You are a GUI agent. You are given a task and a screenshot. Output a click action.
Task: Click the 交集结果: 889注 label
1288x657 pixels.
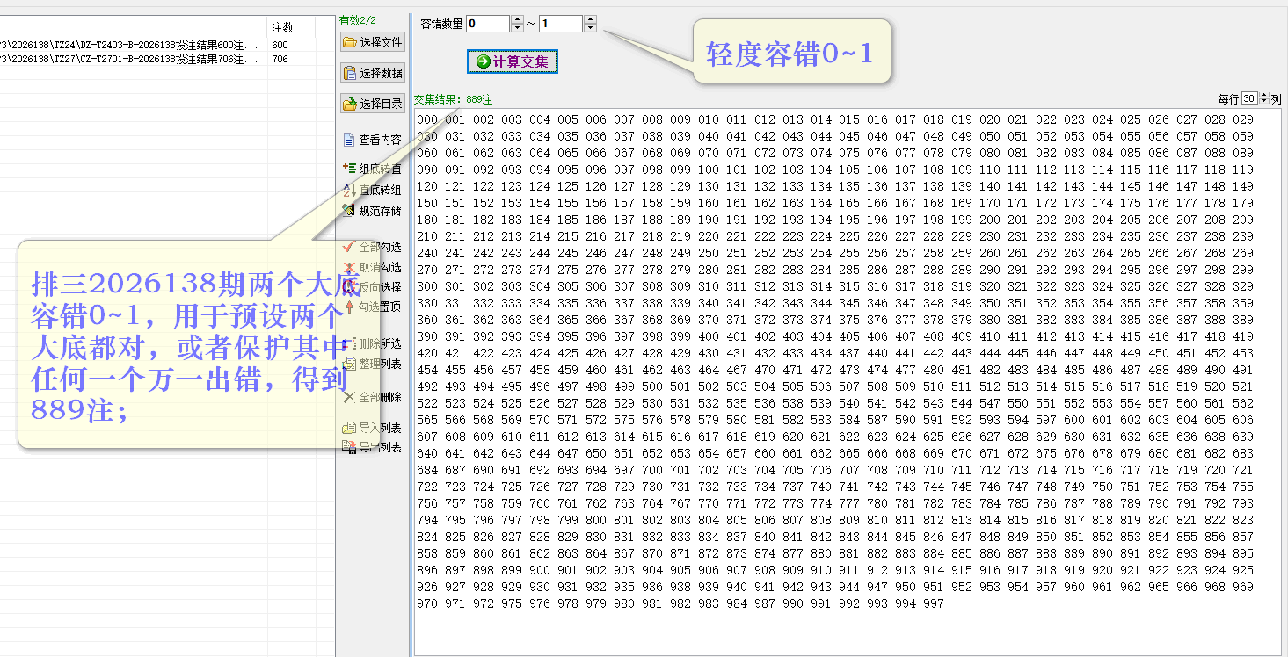[454, 100]
